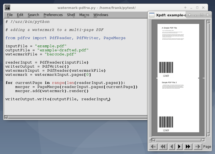The width and height of the screenshot is (215, 154).
Task: Go to next page in Xpdf
Action: (179, 147)
